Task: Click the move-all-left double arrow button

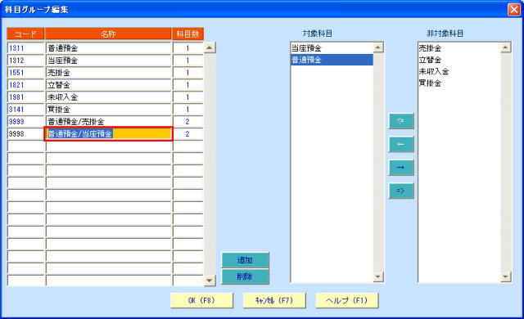Action: click(x=401, y=121)
